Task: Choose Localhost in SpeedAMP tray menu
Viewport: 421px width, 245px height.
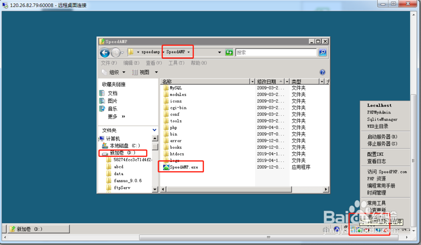Action: click(x=379, y=105)
